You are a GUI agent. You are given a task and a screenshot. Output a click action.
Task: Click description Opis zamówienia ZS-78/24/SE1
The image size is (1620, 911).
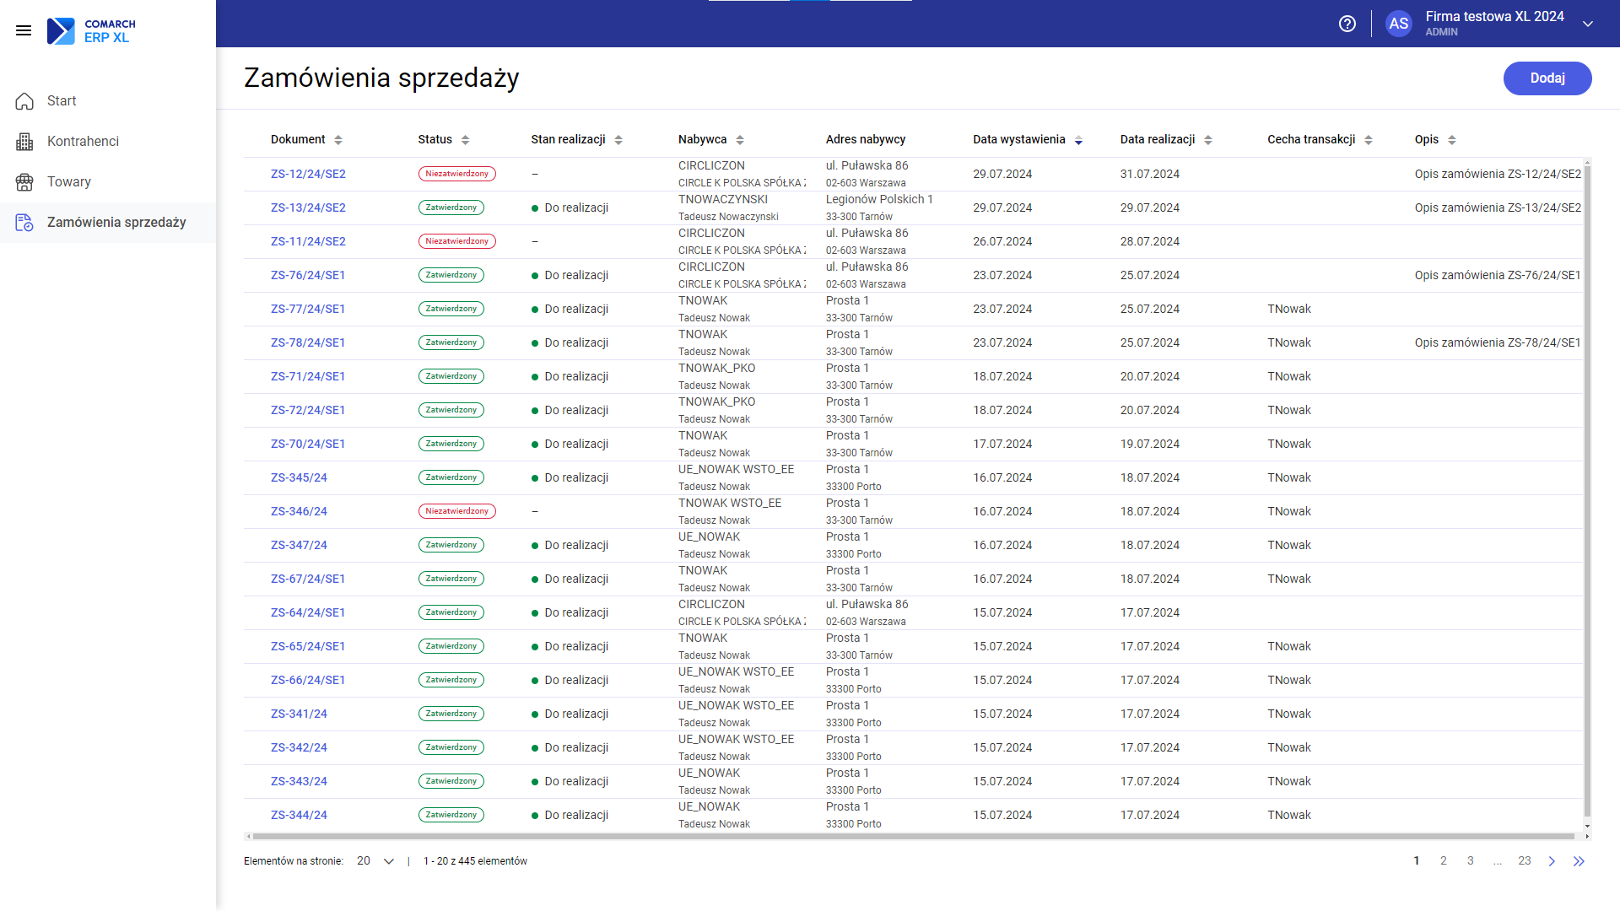pyautogui.click(x=1498, y=343)
